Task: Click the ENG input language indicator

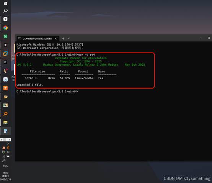Action: click(5, 166)
